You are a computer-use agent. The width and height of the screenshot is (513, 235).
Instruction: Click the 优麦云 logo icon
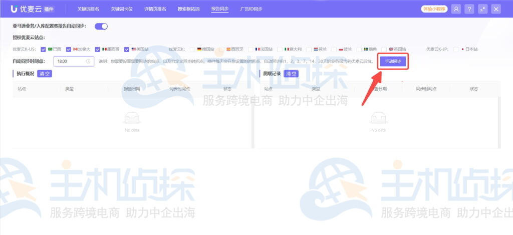[14, 9]
